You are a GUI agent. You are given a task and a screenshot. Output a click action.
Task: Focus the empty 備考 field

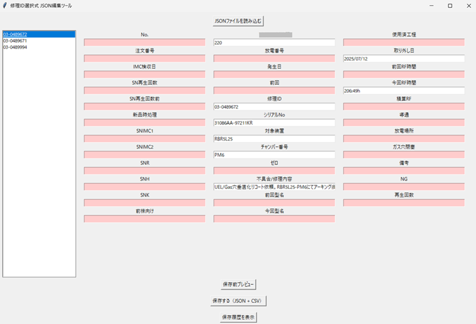point(403,171)
